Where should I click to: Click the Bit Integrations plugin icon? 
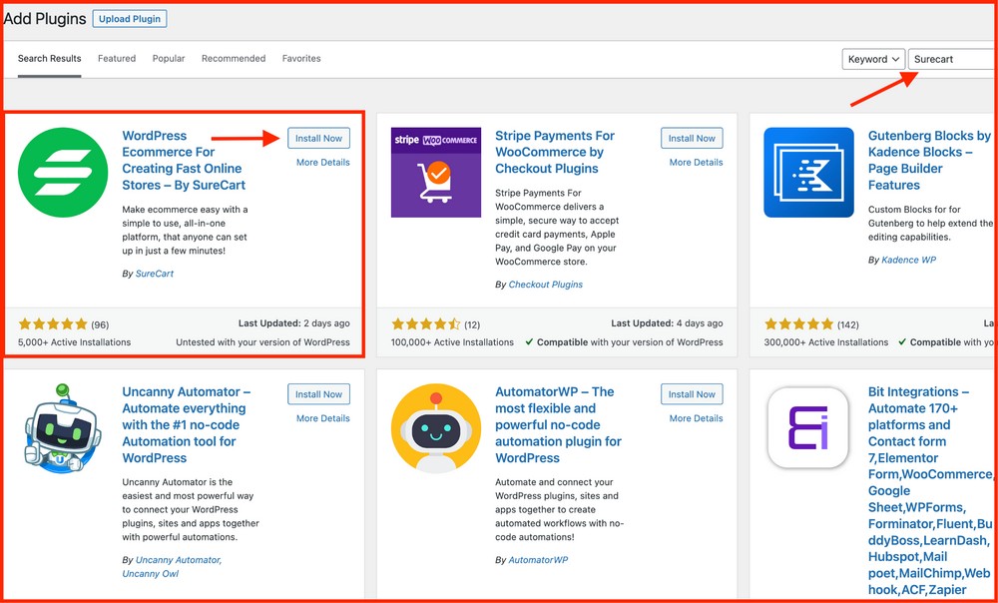(x=808, y=429)
